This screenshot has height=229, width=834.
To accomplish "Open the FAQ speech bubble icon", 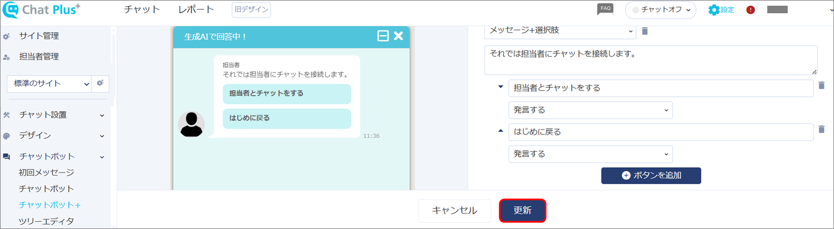I will (x=605, y=9).
